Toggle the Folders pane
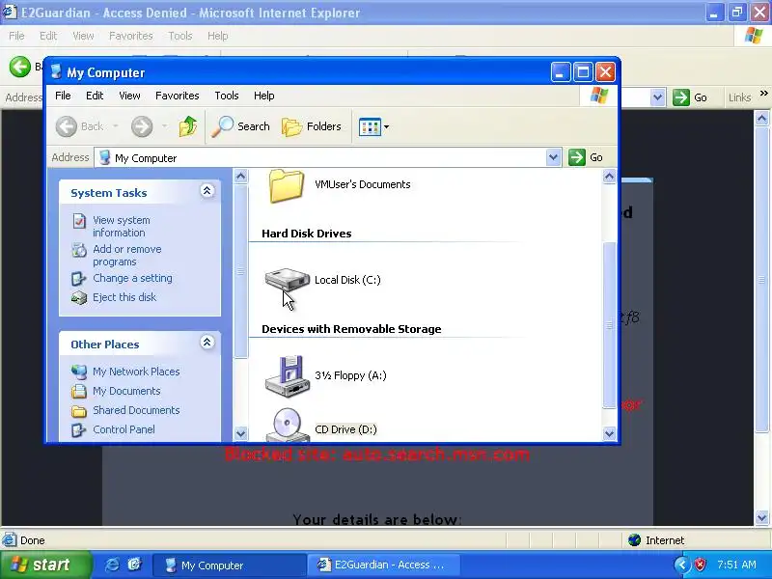 312,126
